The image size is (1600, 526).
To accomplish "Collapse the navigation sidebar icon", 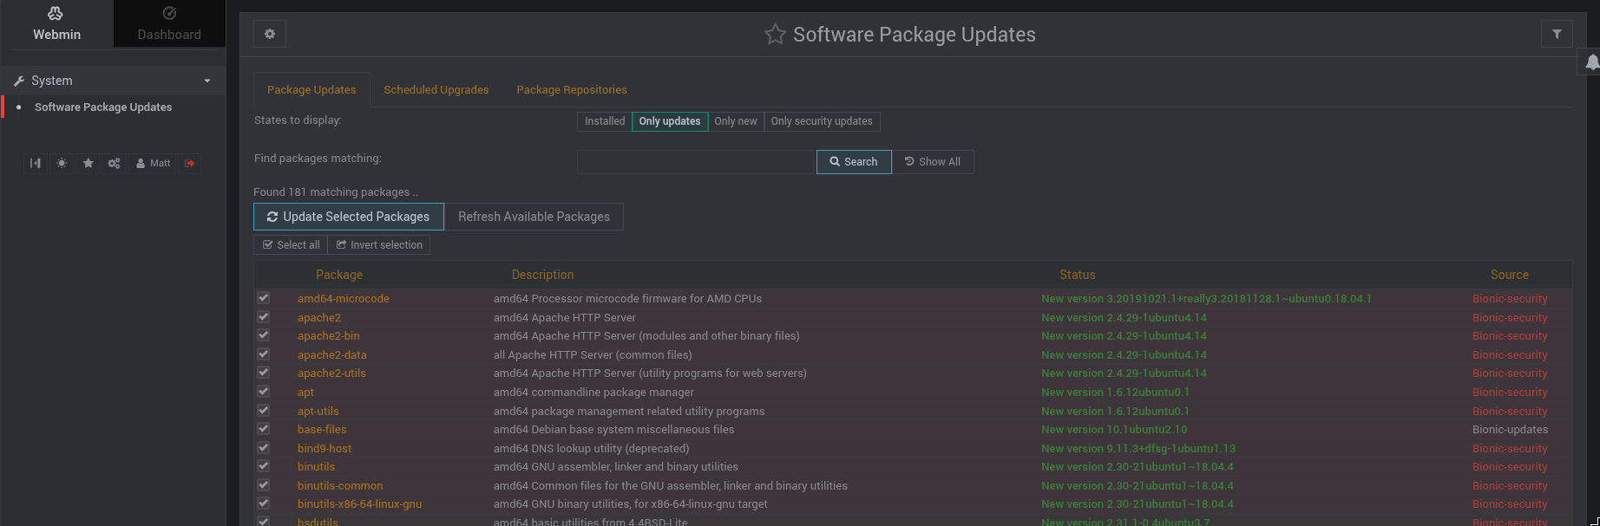I will [x=35, y=163].
